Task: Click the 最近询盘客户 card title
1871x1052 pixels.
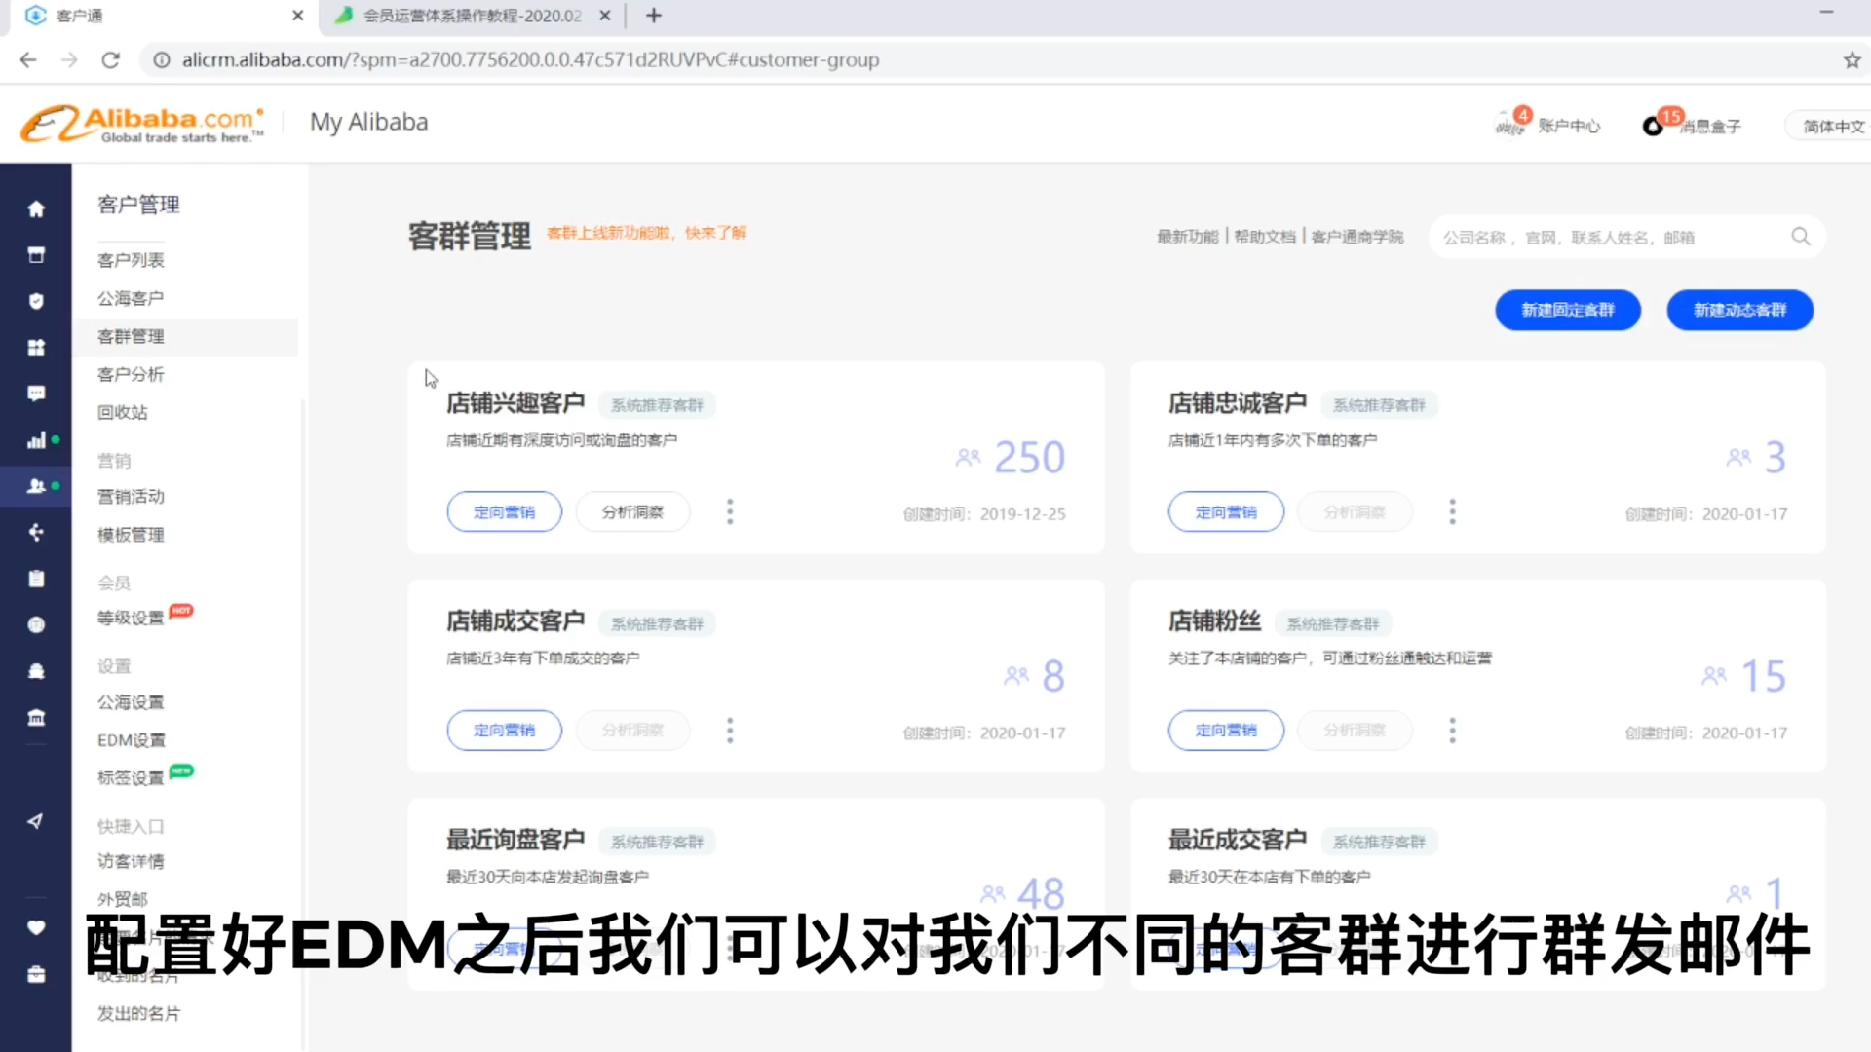Action: pyautogui.click(x=515, y=840)
